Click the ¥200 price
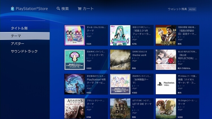Image resolution: width=212 pixels, height=119 pixels. [180, 117]
